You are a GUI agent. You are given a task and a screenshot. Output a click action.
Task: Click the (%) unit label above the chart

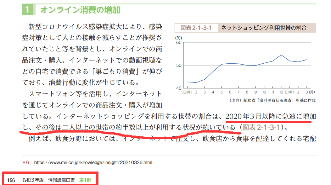(178, 37)
